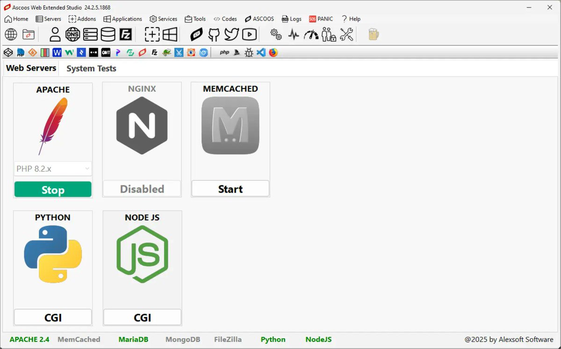This screenshot has height=349, width=561.
Task: Click the blue scissors icon
Action: tap(179, 52)
